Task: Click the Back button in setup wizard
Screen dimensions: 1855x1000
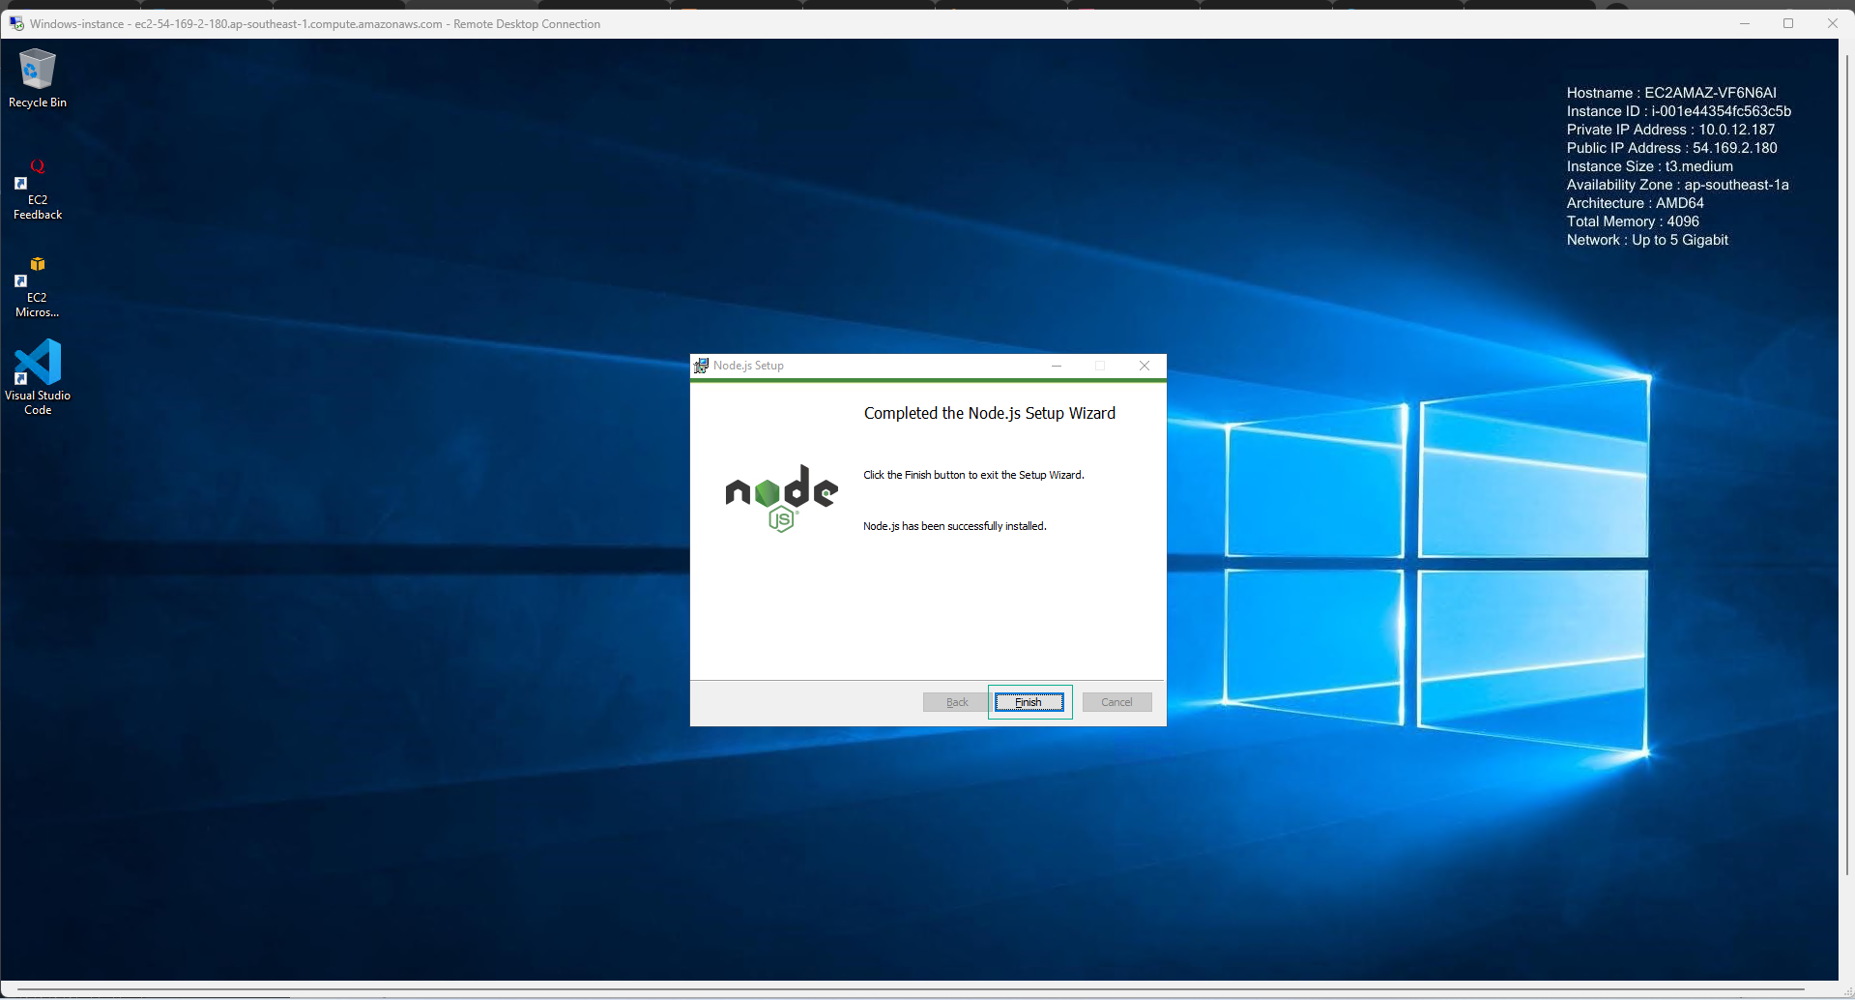Action: [x=957, y=702]
